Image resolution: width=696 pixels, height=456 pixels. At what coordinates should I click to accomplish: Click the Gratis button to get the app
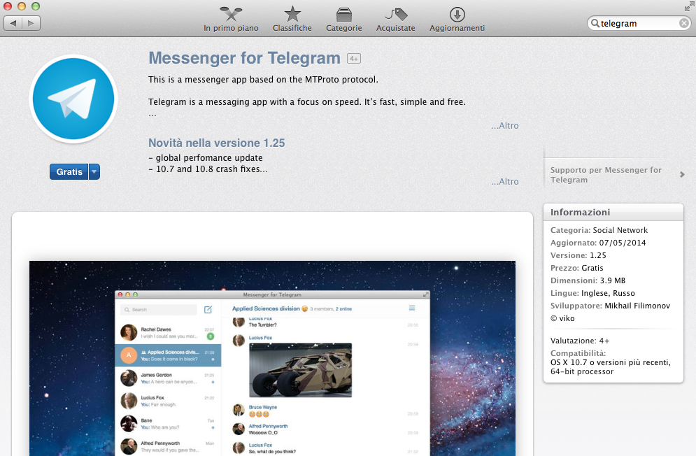click(x=69, y=172)
